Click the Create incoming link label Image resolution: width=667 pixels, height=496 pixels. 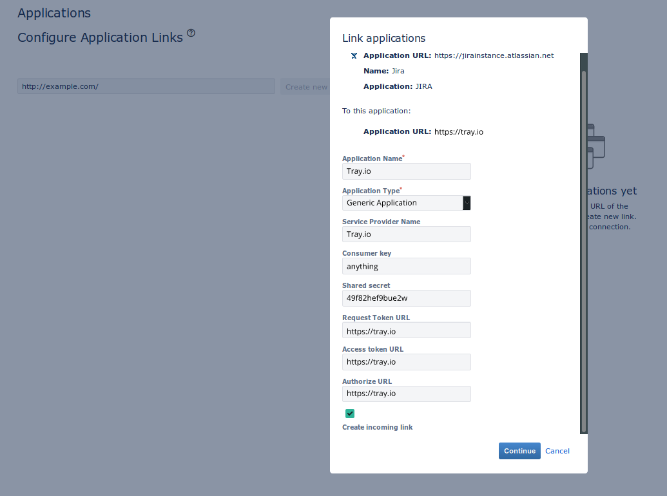pyautogui.click(x=377, y=427)
